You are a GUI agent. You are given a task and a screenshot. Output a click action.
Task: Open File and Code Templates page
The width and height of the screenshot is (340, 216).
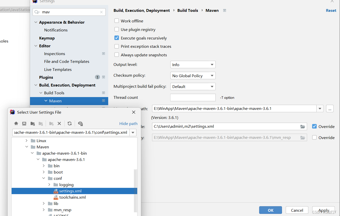tap(67, 61)
